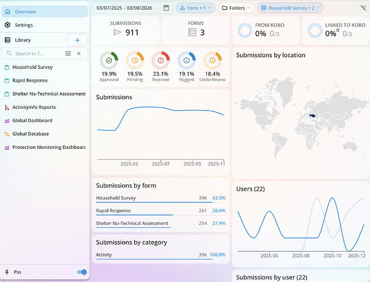Image resolution: width=370 pixels, height=282 pixels.
Task: Open the Global Dashboard item
Action: (32, 121)
